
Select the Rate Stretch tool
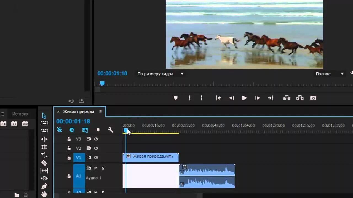tap(44, 155)
